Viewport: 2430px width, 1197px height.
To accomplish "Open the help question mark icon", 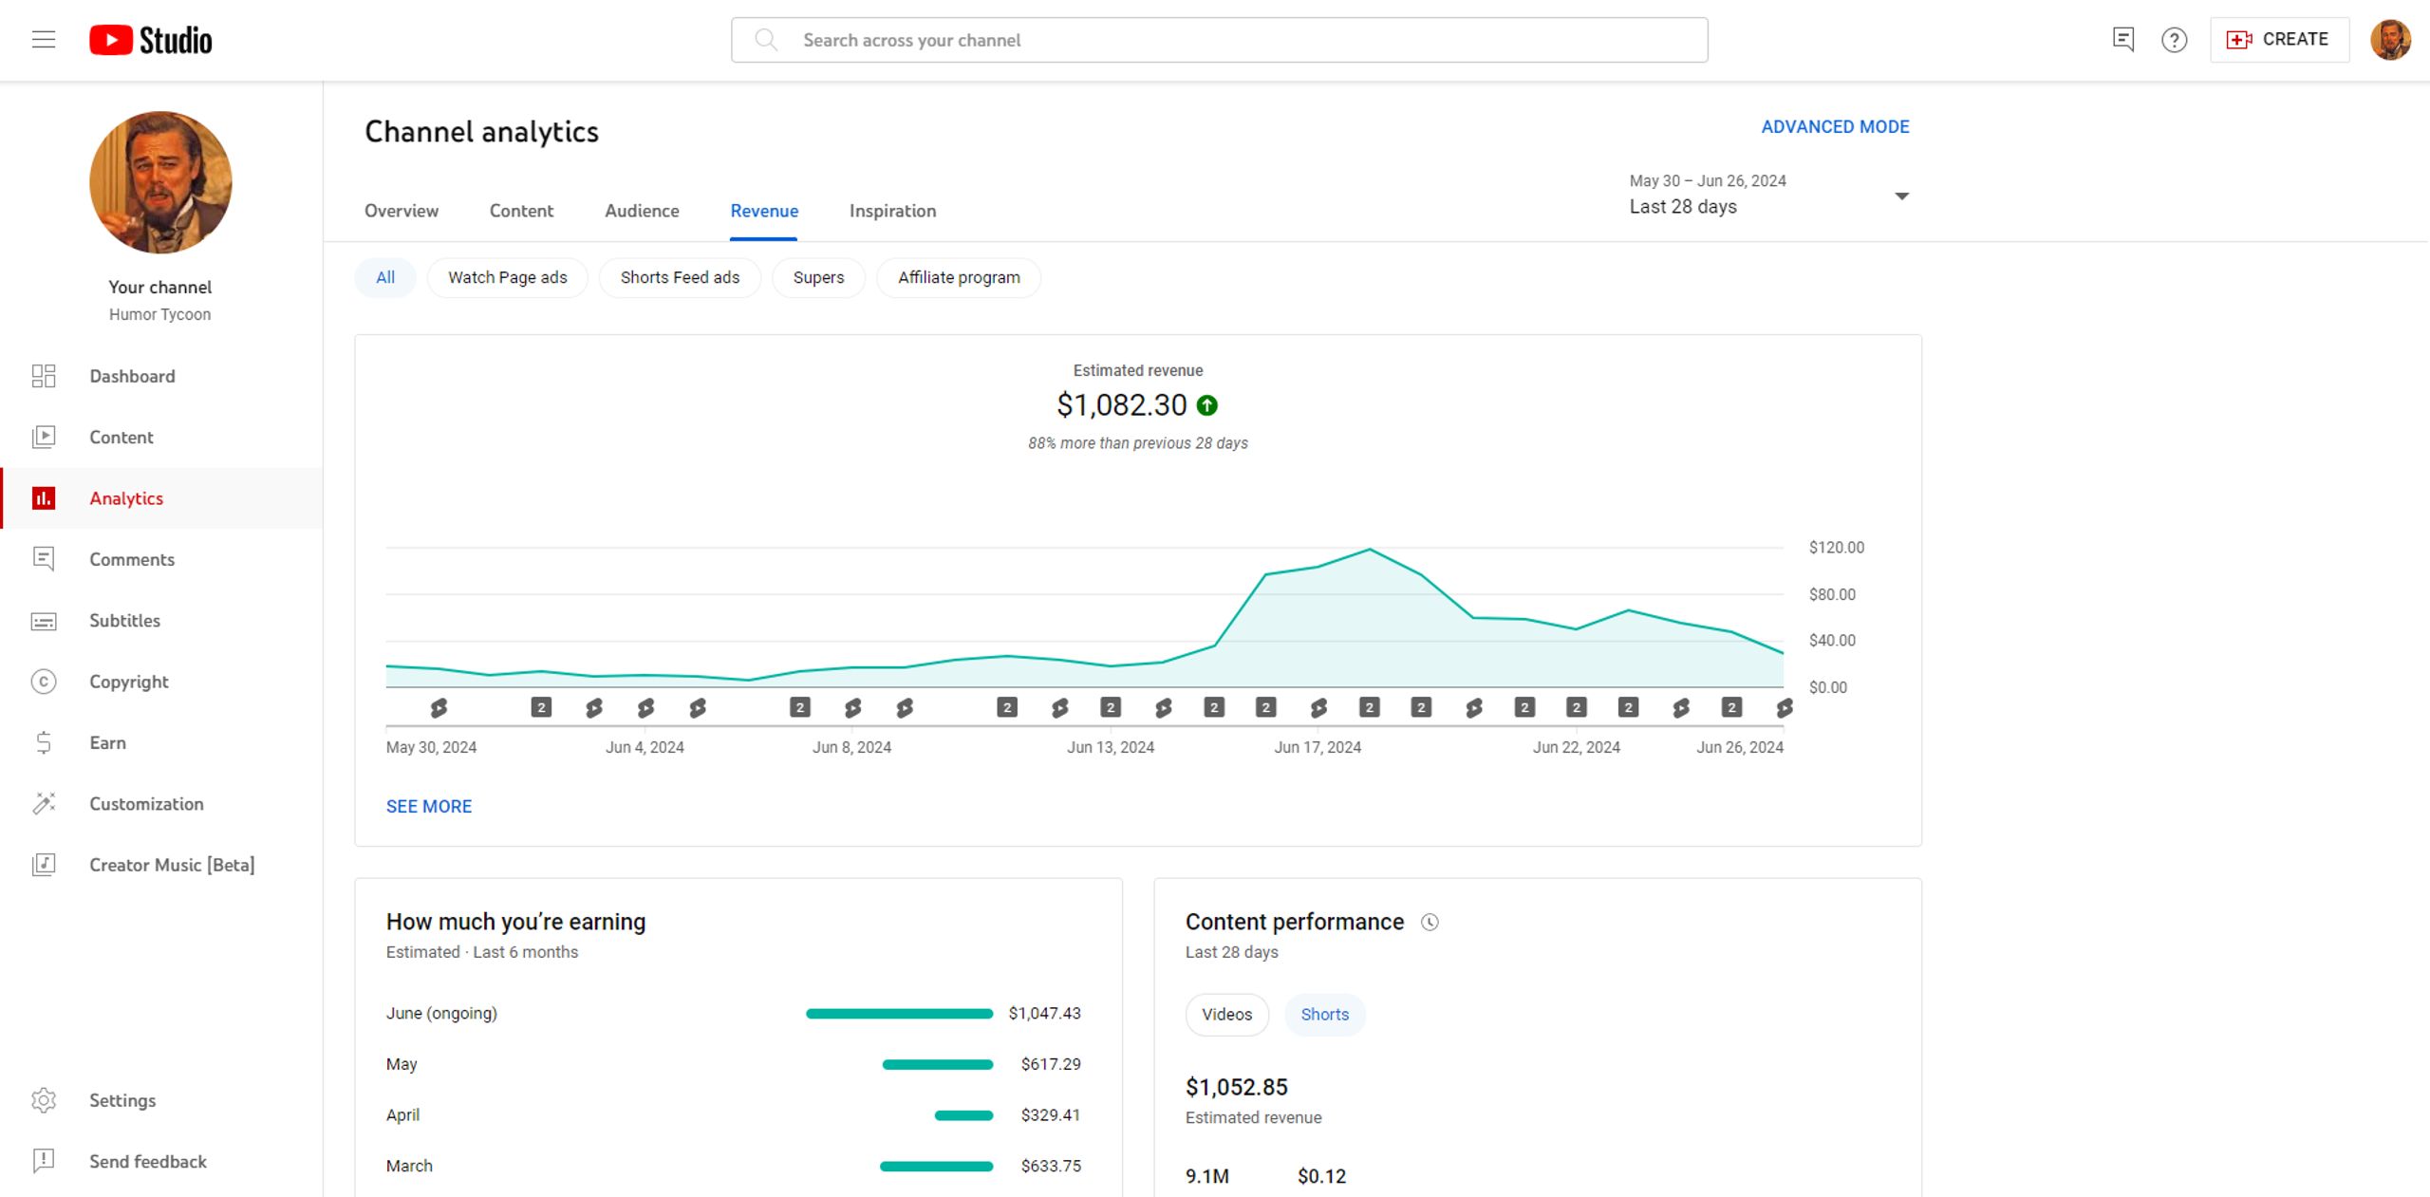I will point(2175,40).
